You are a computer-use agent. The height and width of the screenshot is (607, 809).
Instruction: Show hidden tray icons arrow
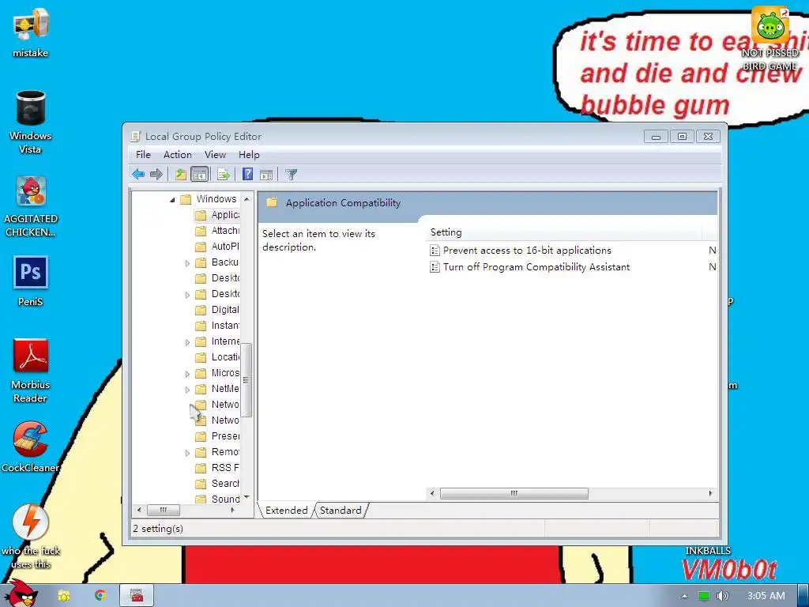(684, 596)
